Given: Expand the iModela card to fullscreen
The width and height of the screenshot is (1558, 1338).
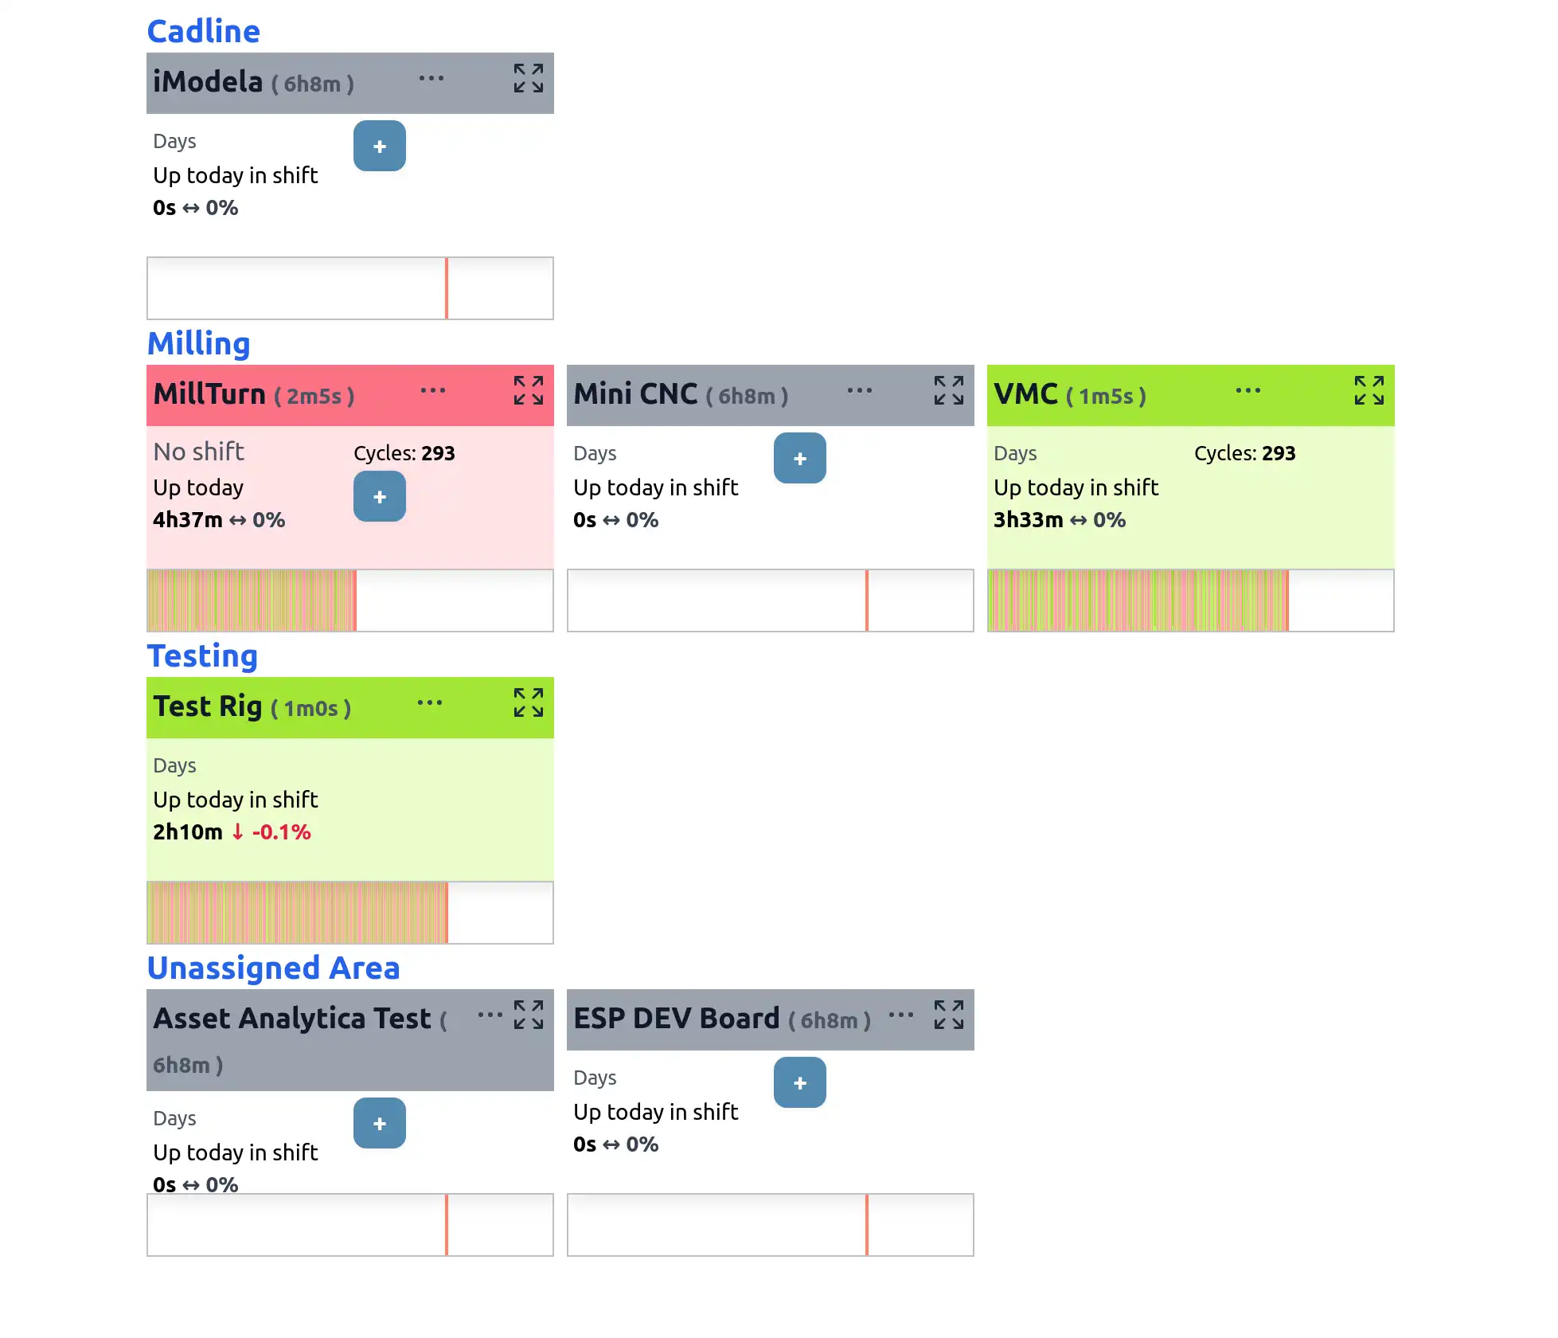Looking at the screenshot, I should click(528, 79).
